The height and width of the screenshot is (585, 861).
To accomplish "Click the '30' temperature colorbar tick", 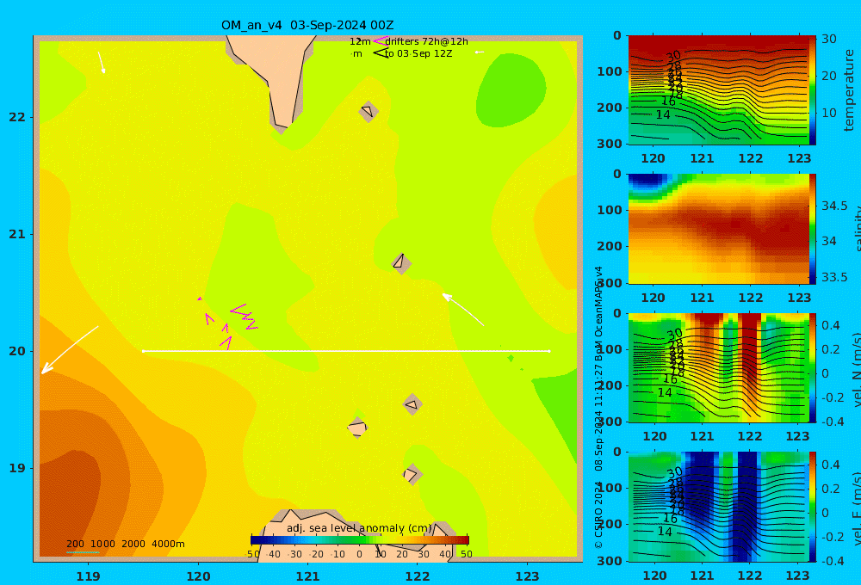I will click(x=829, y=39).
